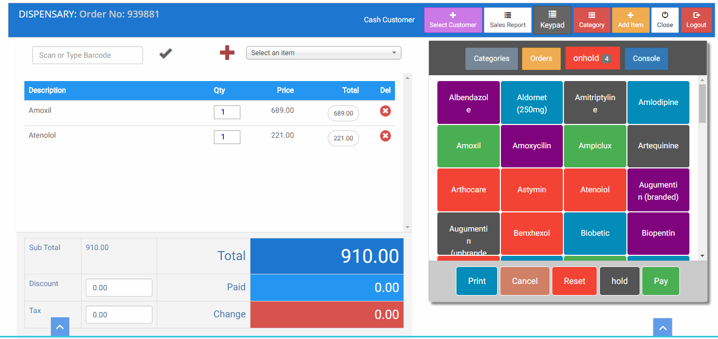Expand left bottom up-chevron button
The image size is (718, 339).
point(60,327)
